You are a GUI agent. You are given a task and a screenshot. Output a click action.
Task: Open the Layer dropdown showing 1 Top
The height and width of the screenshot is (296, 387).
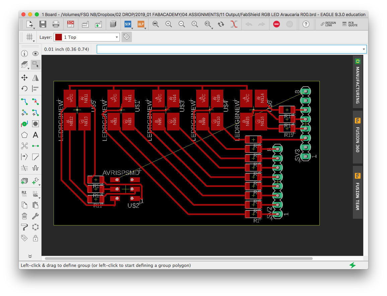pos(87,37)
